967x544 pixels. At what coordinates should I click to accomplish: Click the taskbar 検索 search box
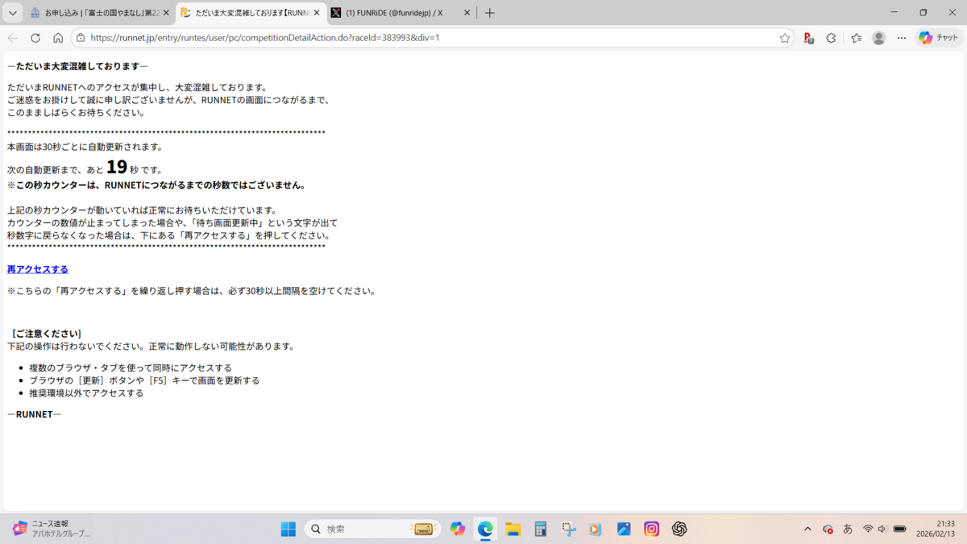(x=372, y=529)
